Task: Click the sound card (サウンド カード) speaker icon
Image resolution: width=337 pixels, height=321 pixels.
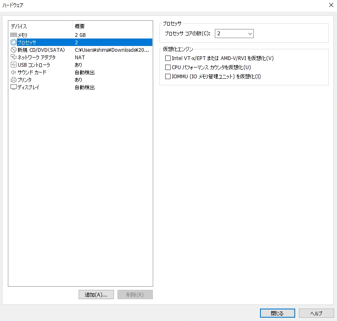Action: tap(14, 72)
